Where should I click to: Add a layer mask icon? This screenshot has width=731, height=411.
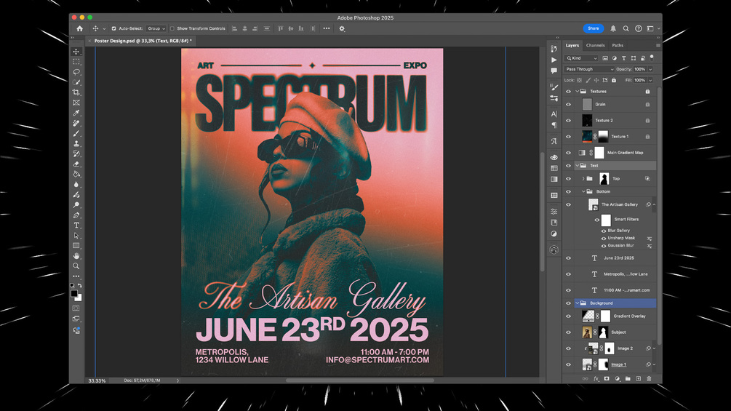(x=607, y=379)
